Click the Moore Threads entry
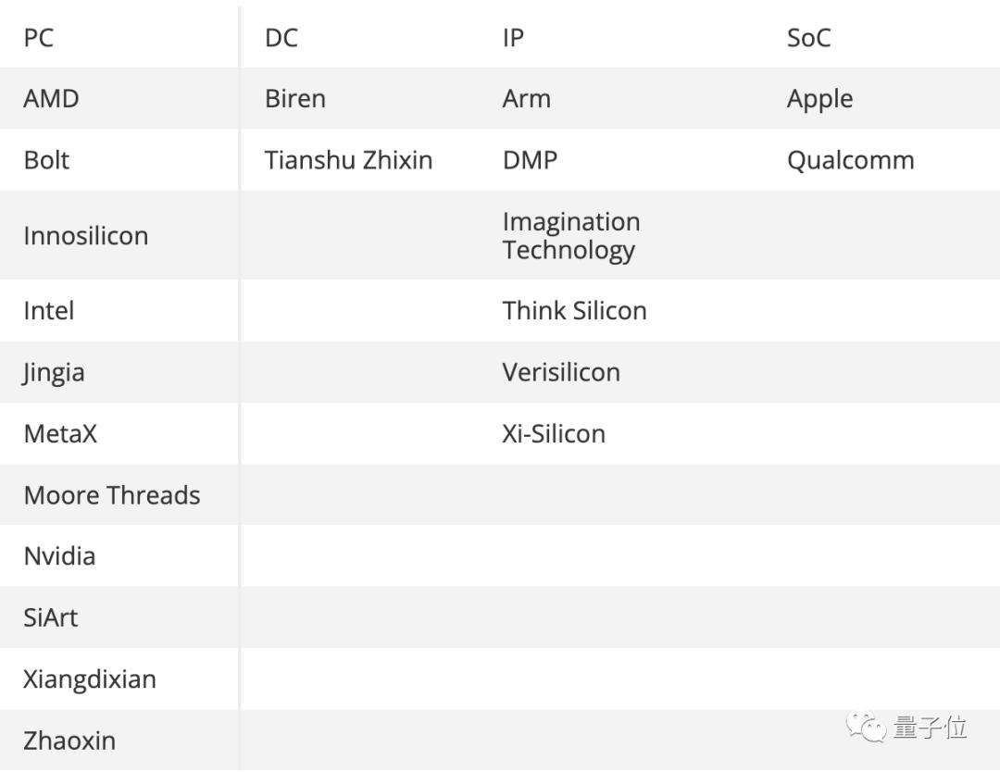 point(112,495)
